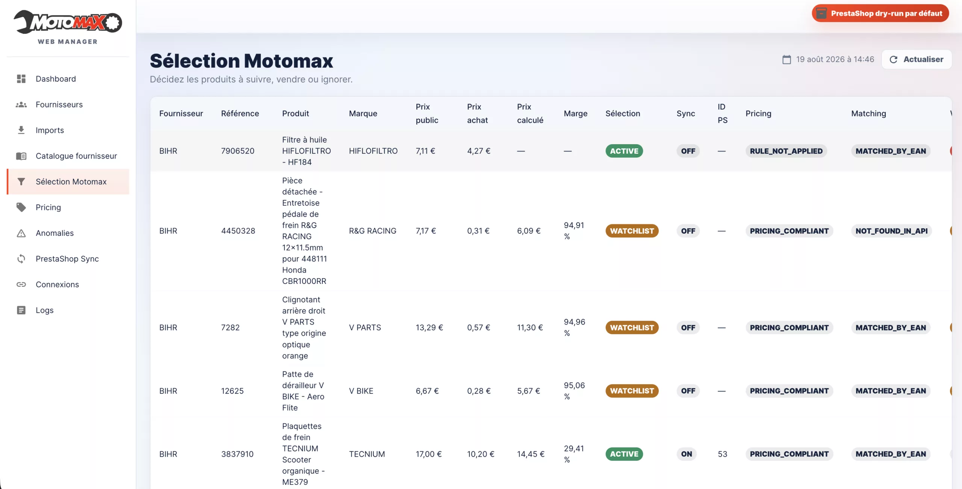Click the Sélection column header
The image size is (962, 489).
pyautogui.click(x=623, y=113)
